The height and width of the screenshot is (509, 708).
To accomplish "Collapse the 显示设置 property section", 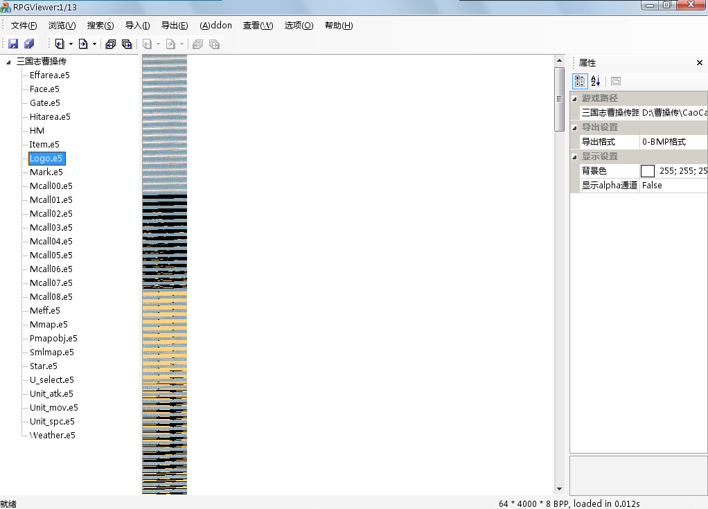I will [575, 157].
